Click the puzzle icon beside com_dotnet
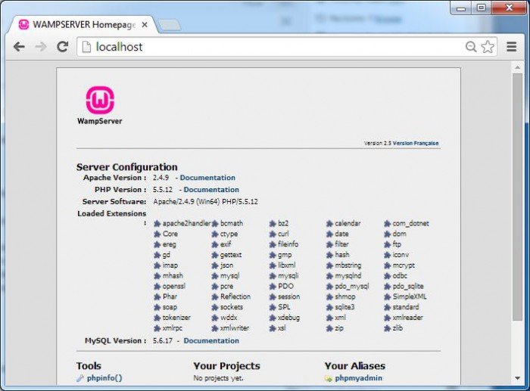The image size is (530, 391). pyautogui.click(x=388, y=224)
